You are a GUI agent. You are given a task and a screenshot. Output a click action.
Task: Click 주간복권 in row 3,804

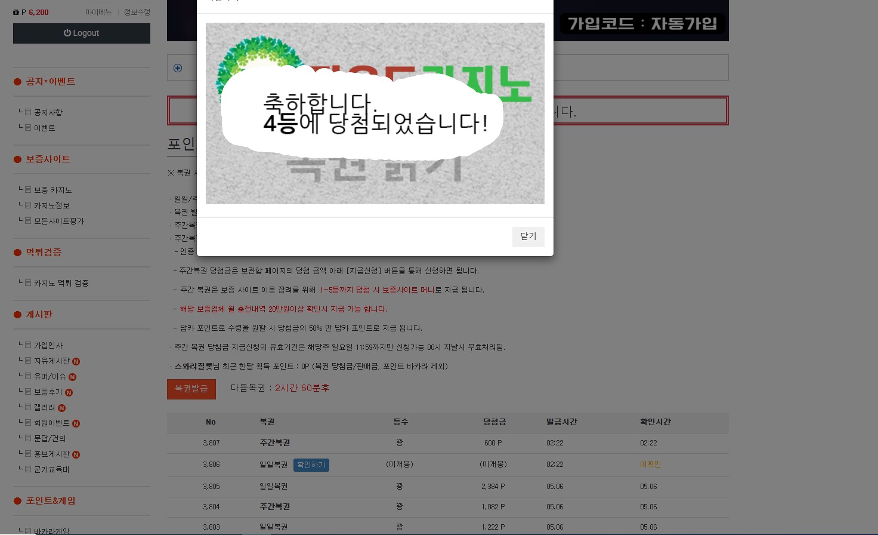[275, 507]
